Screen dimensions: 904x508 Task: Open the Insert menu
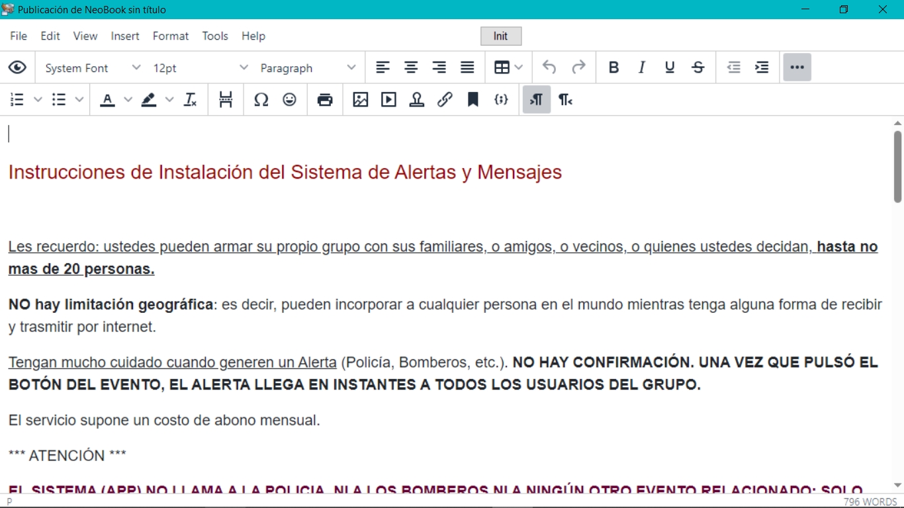(x=125, y=36)
